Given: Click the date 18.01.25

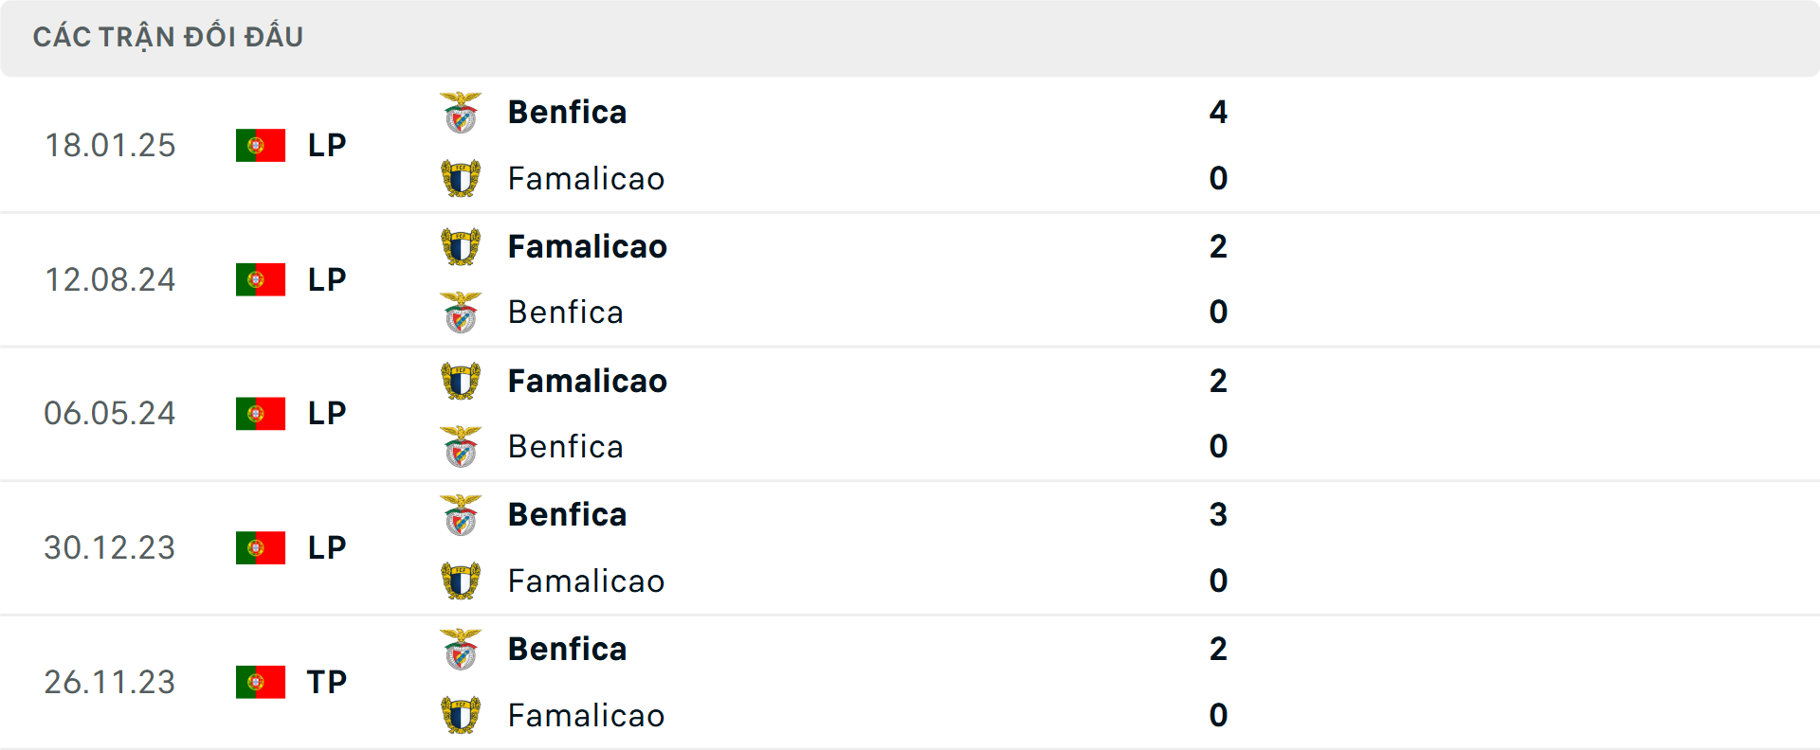Looking at the screenshot, I should click(x=110, y=145).
